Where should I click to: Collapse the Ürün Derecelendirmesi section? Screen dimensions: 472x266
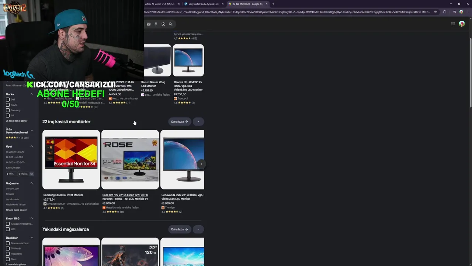pos(32,131)
